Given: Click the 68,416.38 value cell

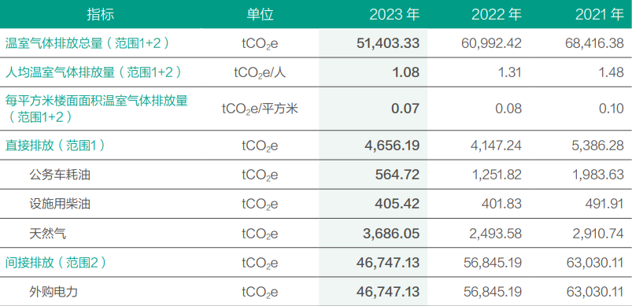Looking at the screenshot, I should [594, 43].
